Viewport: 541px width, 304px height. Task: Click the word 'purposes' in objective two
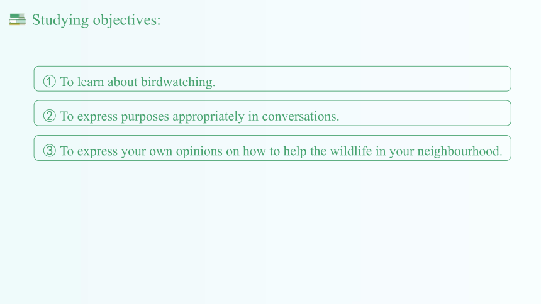click(145, 117)
